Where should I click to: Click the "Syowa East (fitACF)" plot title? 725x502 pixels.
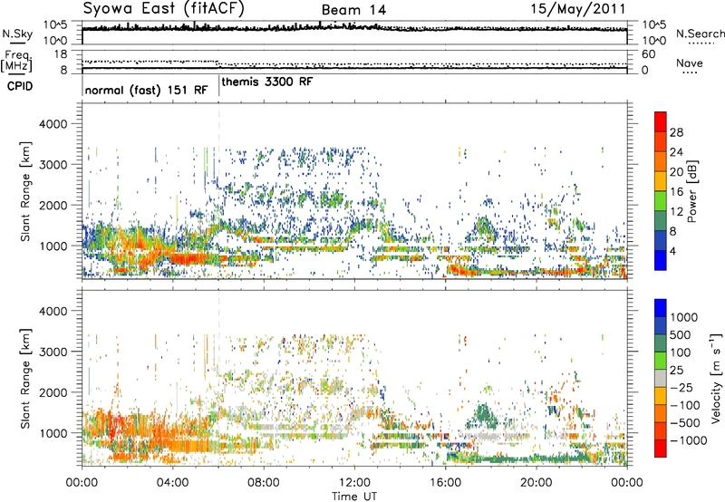164,8
